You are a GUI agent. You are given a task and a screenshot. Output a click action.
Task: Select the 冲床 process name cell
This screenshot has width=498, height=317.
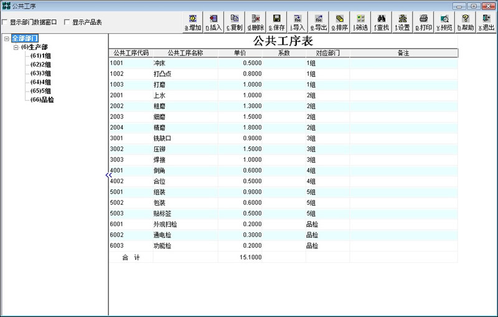pos(186,63)
